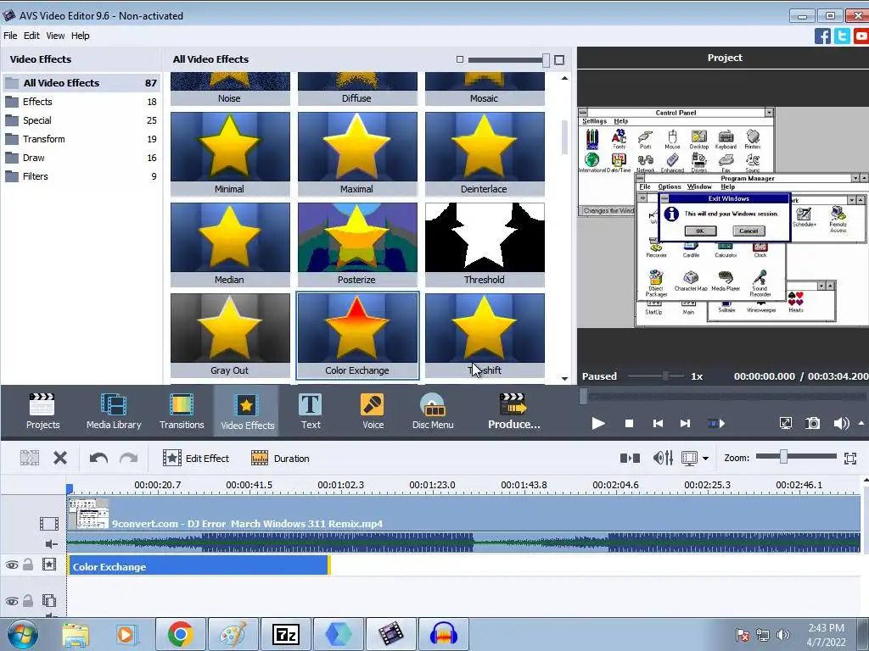This screenshot has height=651, width=869.
Task: Mute the preview volume speaker
Action: (841, 424)
